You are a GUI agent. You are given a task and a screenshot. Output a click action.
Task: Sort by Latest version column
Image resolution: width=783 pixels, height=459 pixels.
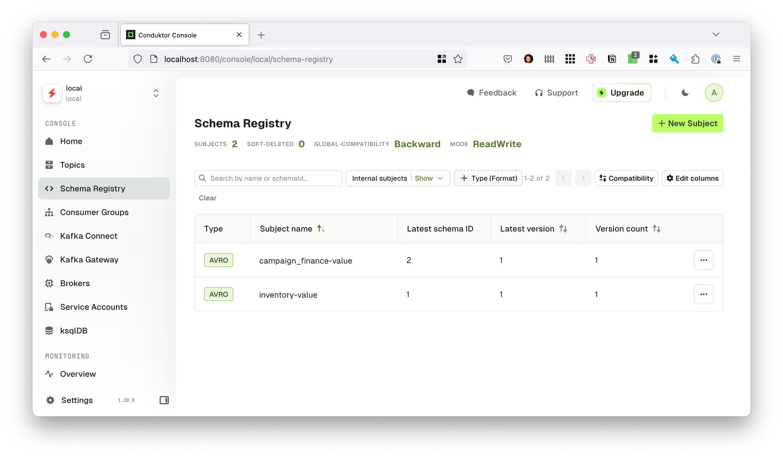point(564,228)
